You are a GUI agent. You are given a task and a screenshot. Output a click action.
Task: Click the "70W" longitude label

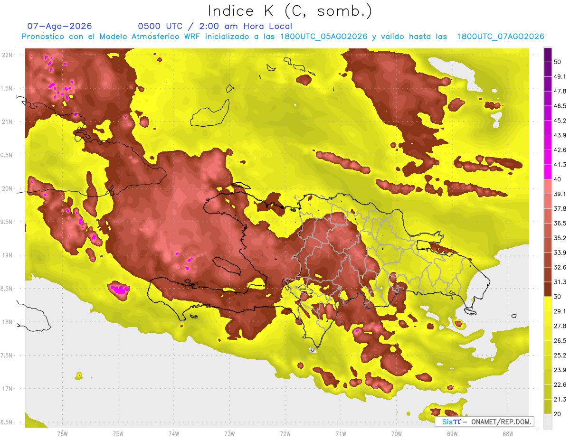pyautogui.click(x=396, y=434)
